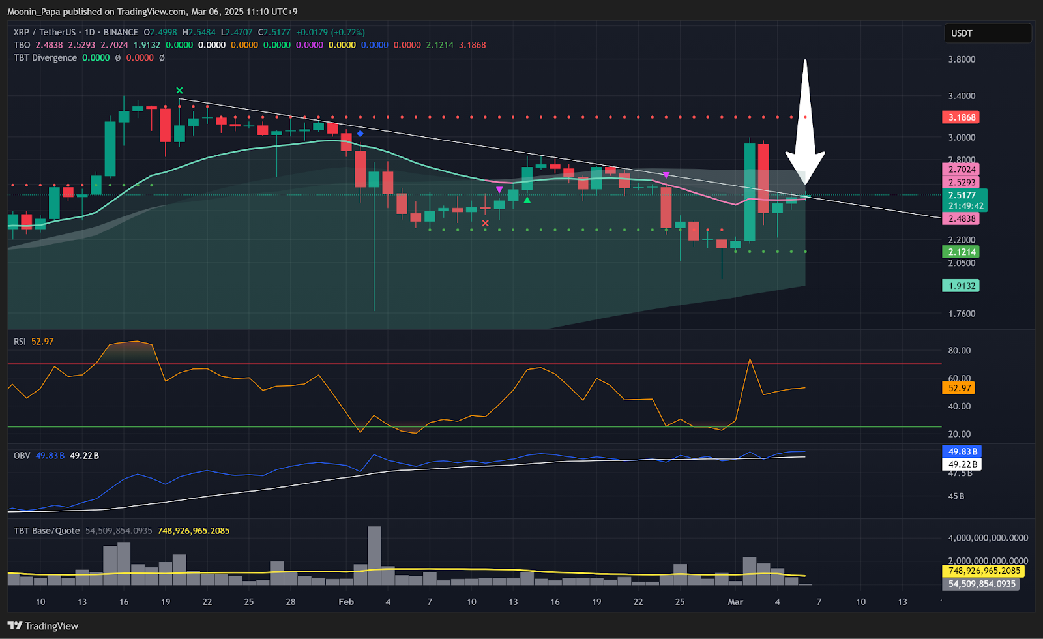The image size is (1043, 639).
Task: Select the RSI indicator label
Action: [x=20, y=342]
